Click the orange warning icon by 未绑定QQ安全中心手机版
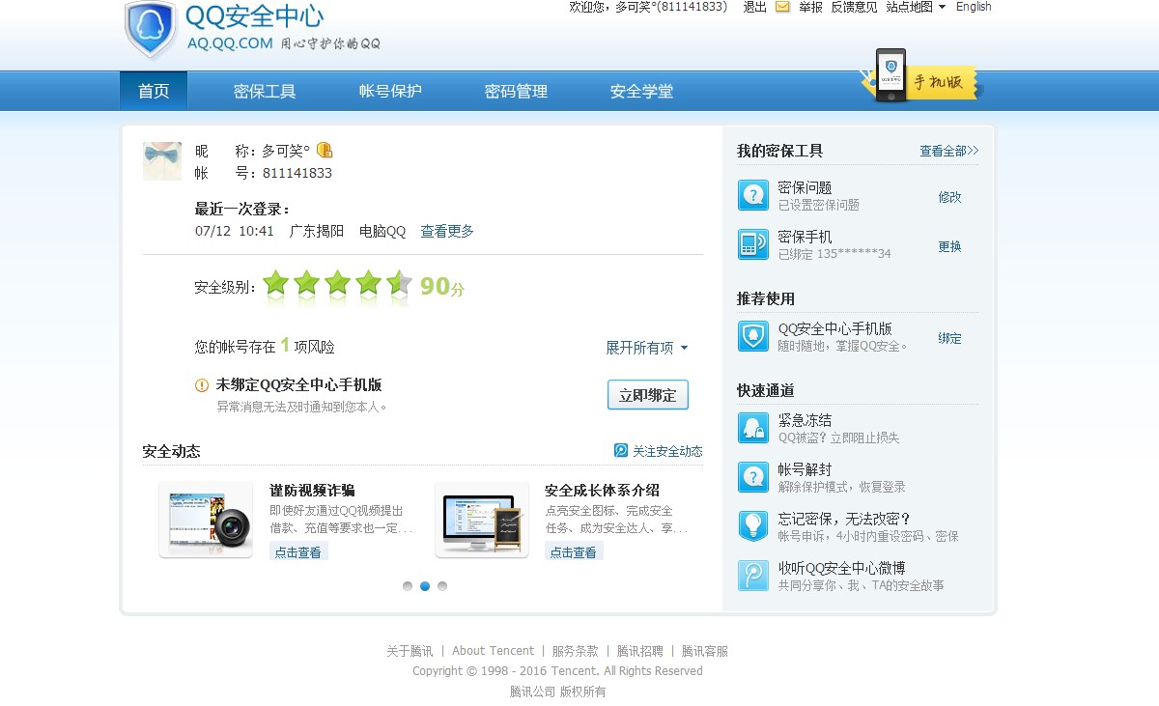The image size is (1159, 706). point(202,385)
